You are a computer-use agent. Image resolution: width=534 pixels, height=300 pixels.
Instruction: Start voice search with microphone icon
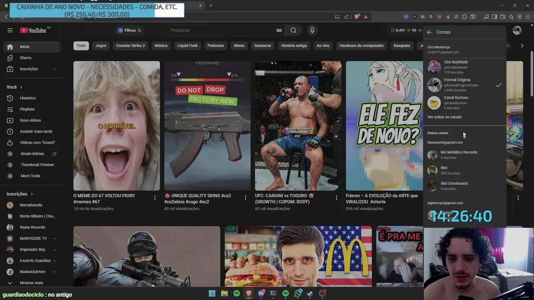pyautogui.click(x=312, y=30)
